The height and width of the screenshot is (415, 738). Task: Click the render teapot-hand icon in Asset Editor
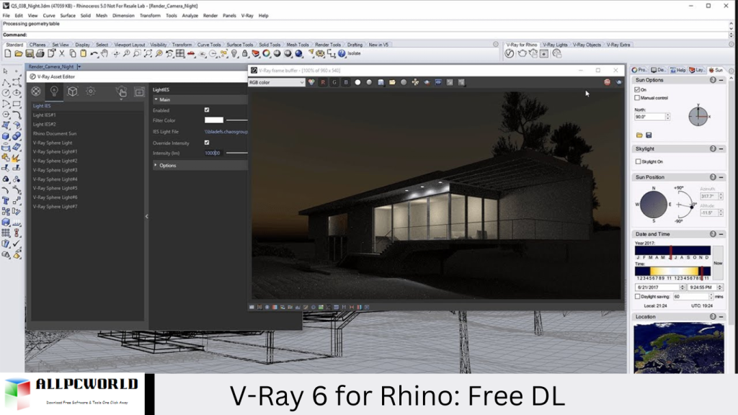click(121, 92)
